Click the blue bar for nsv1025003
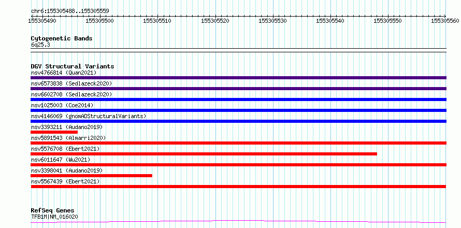Screen dimensions: 461x228 tap(238, 110)
